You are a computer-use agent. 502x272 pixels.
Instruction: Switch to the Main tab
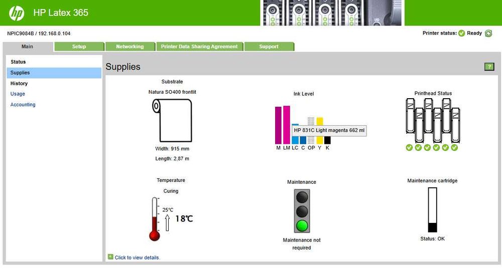[x=28, y=47]
